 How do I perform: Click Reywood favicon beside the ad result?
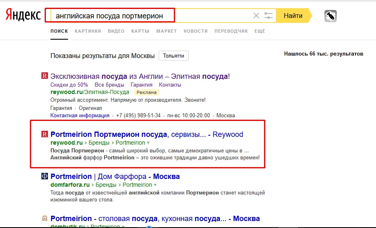pyautogui.click(x=45, y=76)
